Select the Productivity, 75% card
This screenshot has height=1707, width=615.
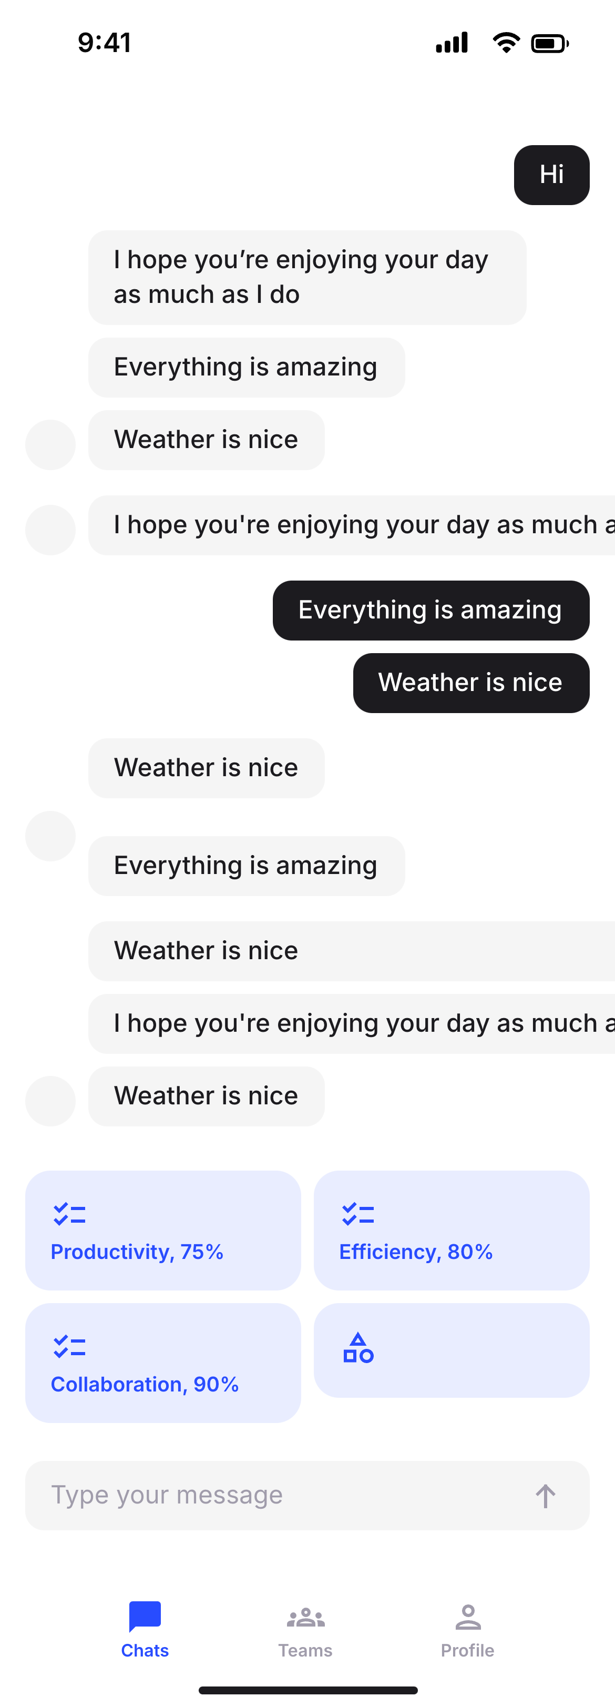click(163, 1230)
